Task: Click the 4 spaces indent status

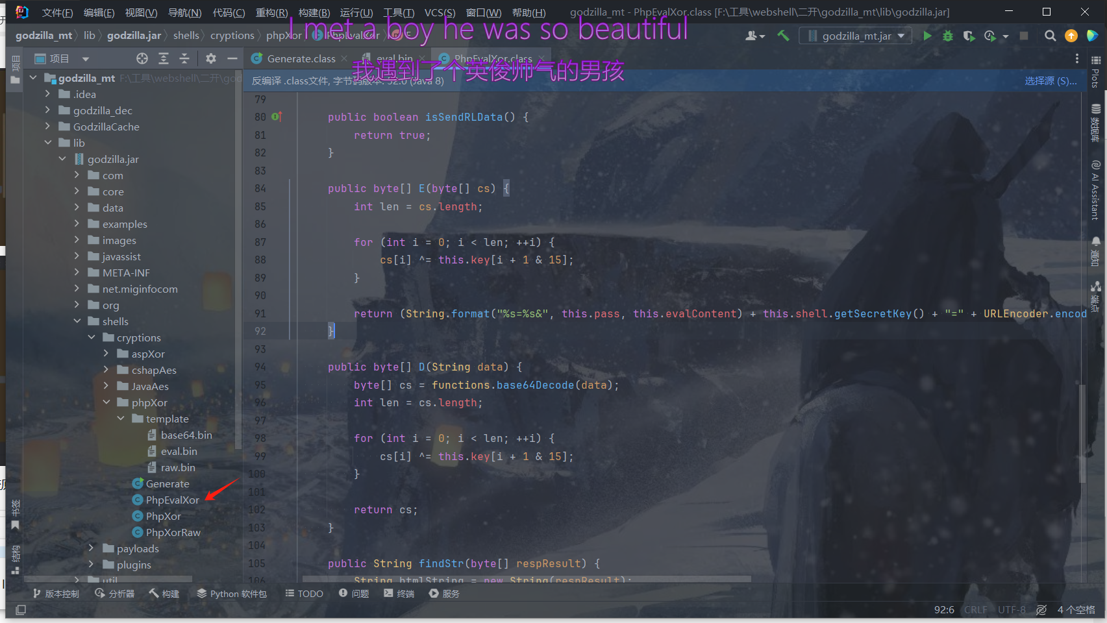Action: (1076, 610)
